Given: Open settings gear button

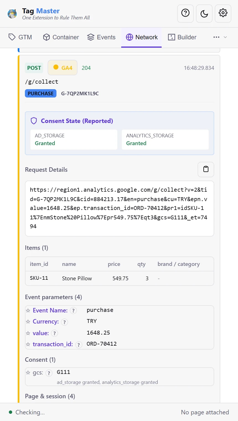Looking at the screenshot, I should (x=223, y=13).
